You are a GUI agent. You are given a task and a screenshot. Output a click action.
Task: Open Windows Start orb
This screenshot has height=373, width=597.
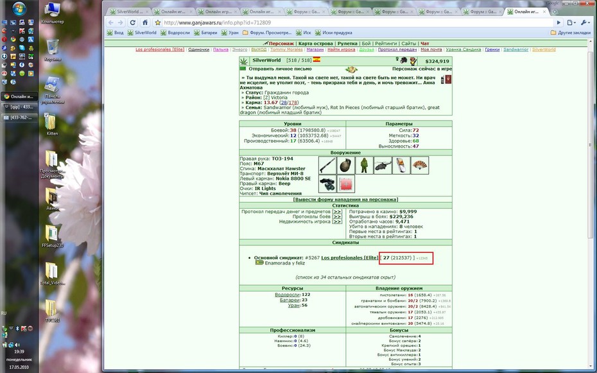pos(19,8)
